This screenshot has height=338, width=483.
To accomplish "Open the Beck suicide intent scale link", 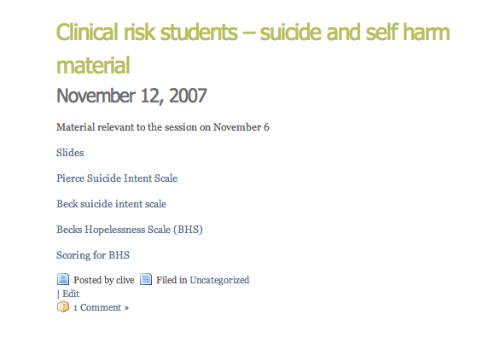I will pos(111,204).
